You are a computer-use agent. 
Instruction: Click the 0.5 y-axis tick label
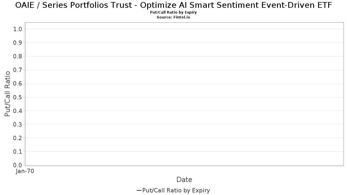pos(18,97)
